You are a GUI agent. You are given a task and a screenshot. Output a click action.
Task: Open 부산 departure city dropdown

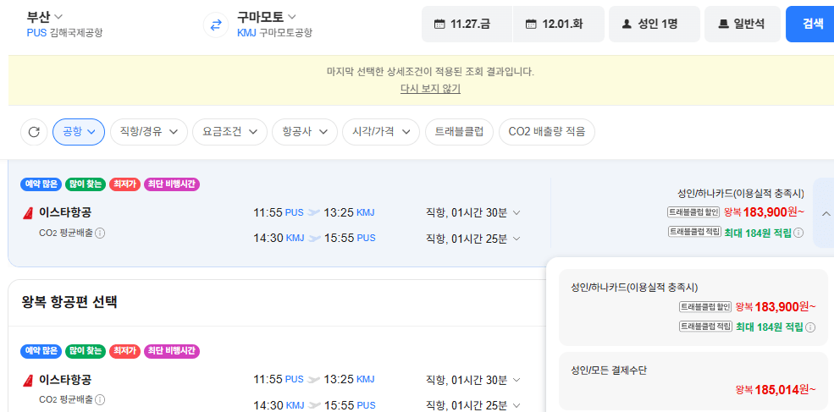click(45, 16)
